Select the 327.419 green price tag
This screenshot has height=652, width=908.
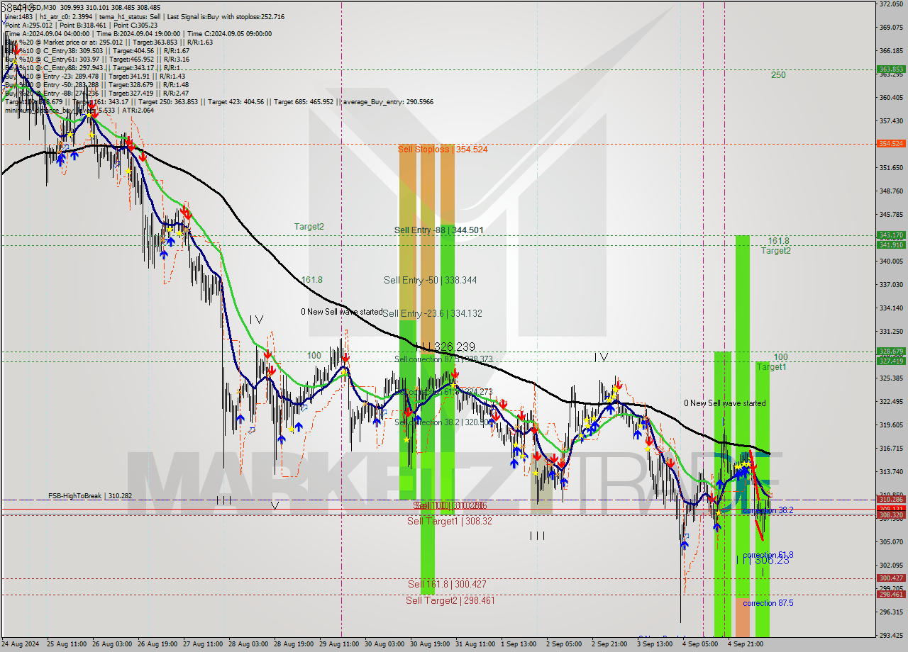[891, 361]
